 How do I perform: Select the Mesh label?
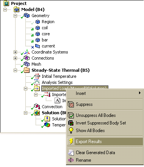[x=36, y=64]
